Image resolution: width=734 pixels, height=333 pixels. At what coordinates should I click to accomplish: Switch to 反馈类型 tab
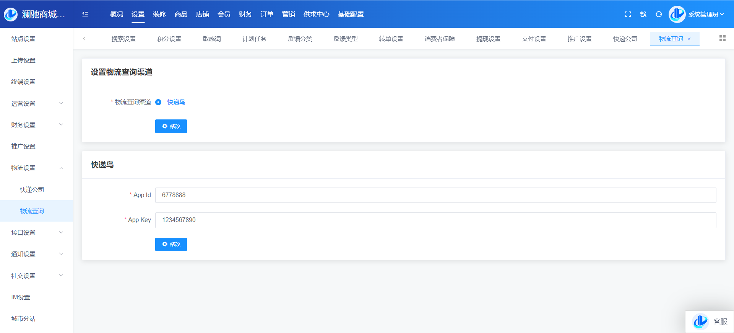click(346, 39)
